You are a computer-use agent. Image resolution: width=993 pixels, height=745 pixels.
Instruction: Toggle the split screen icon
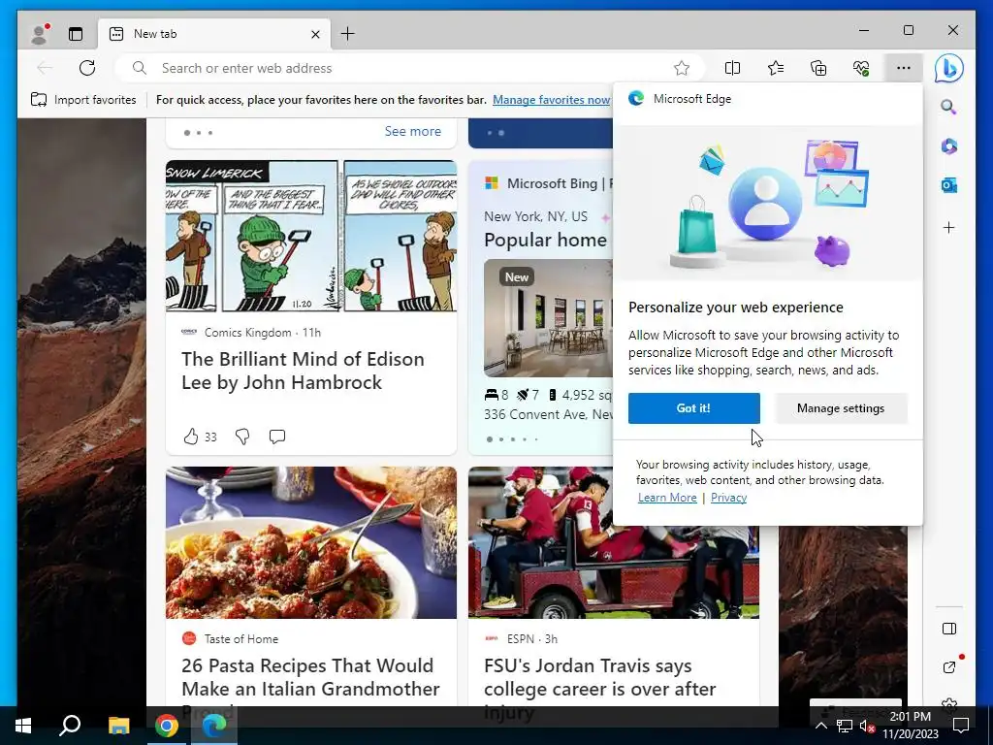[x=732, y=68]
